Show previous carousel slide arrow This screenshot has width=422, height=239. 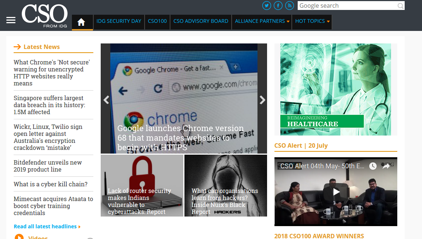click(x=106, y=100)
